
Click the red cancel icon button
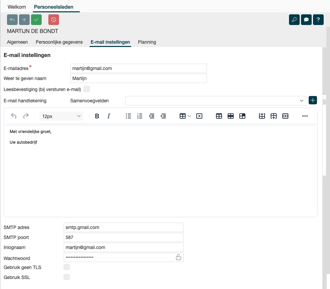pyautogui.click(x=54, y=20)
